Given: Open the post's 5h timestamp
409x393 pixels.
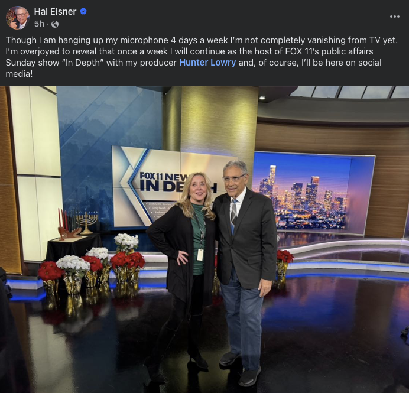Looking at the screenshot, I should pos(39,24).
